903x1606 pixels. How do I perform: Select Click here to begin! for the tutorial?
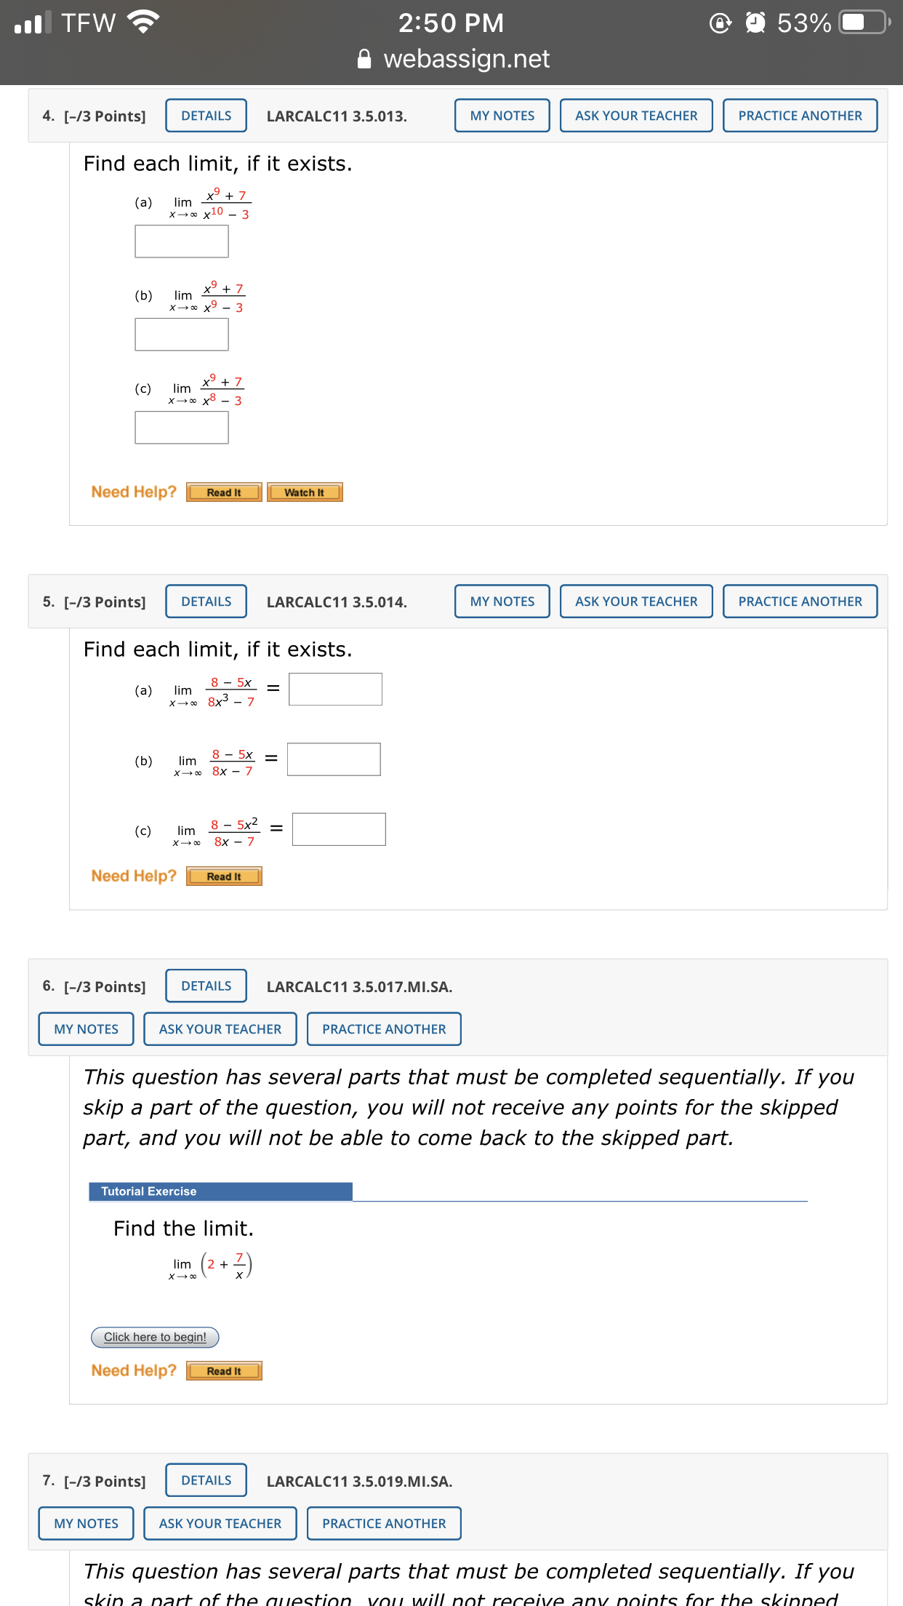pyautogui.click(x=153, y=1337)
